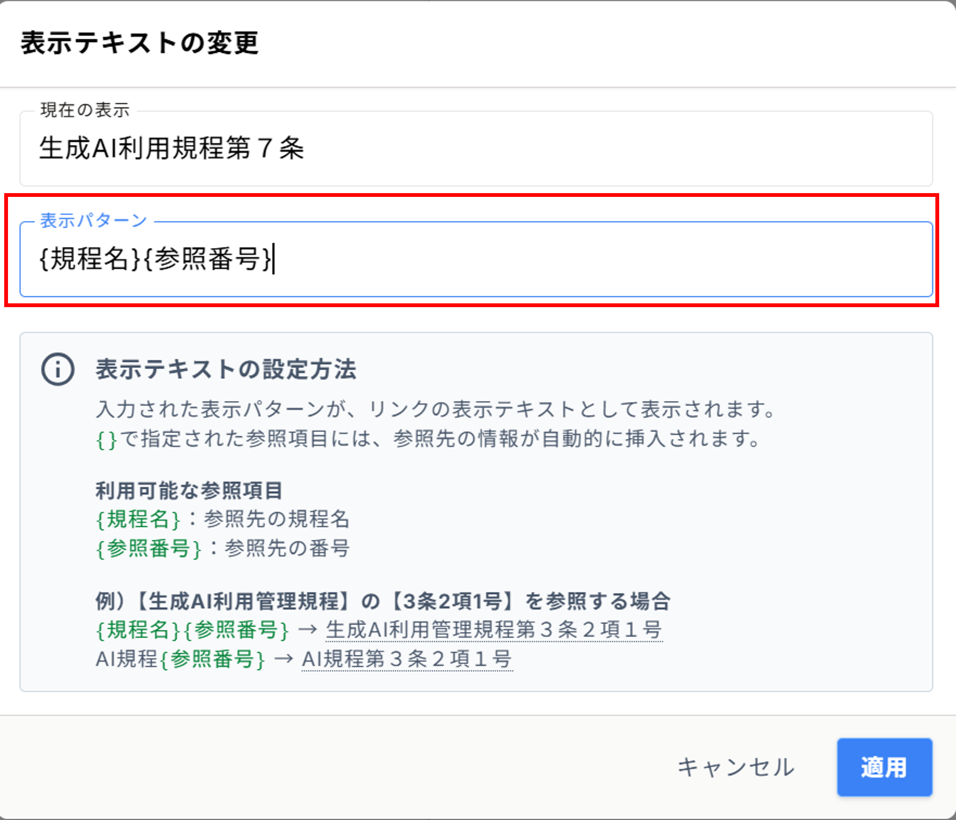Focus the 表示パターン input field
This screenshot has width=956, height=820.
pyautogui.click(x=475, y=259)
